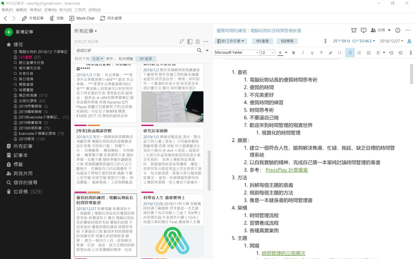Image resolution: width=414 pixels, height=259 pixels.
Task: Click the notebook filter icon in list header
Action: pos(198,41)
